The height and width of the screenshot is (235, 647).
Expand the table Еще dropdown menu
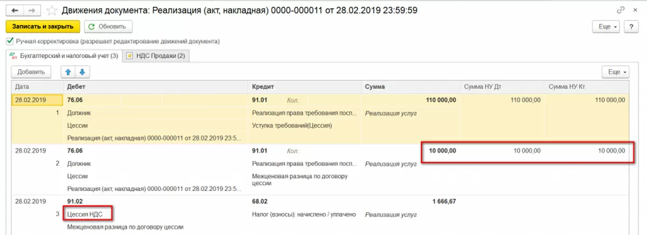coord(616,72)
